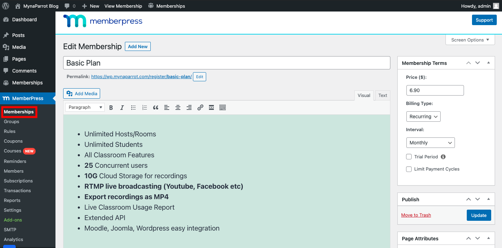
Task: Apply italic formatting in editor toolbar
Action: (x=122, y=107)
